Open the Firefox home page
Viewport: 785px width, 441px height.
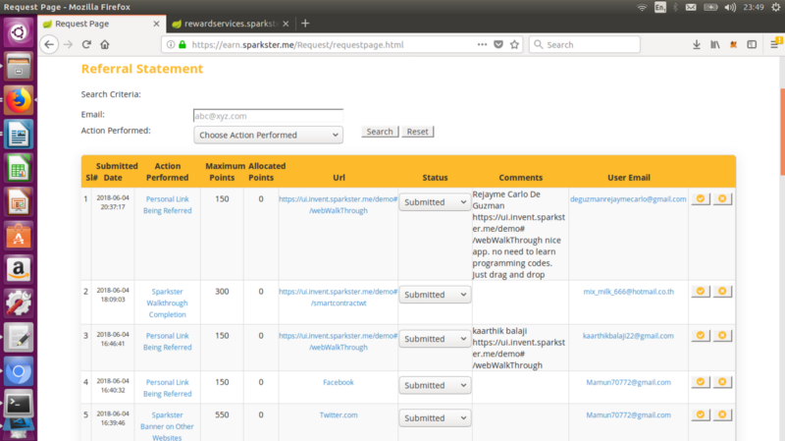pos(105,44)
